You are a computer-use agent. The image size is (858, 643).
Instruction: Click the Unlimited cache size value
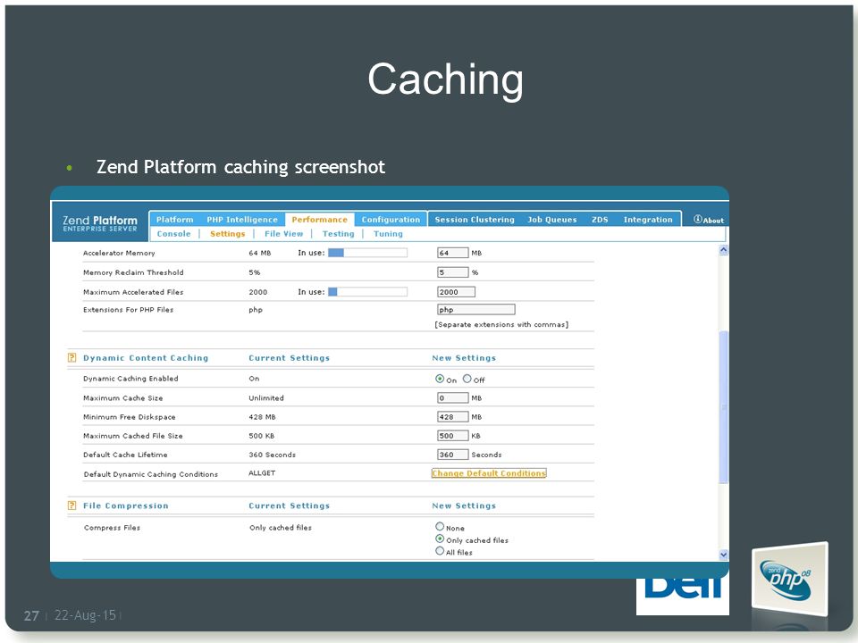(x=266, y=398)
